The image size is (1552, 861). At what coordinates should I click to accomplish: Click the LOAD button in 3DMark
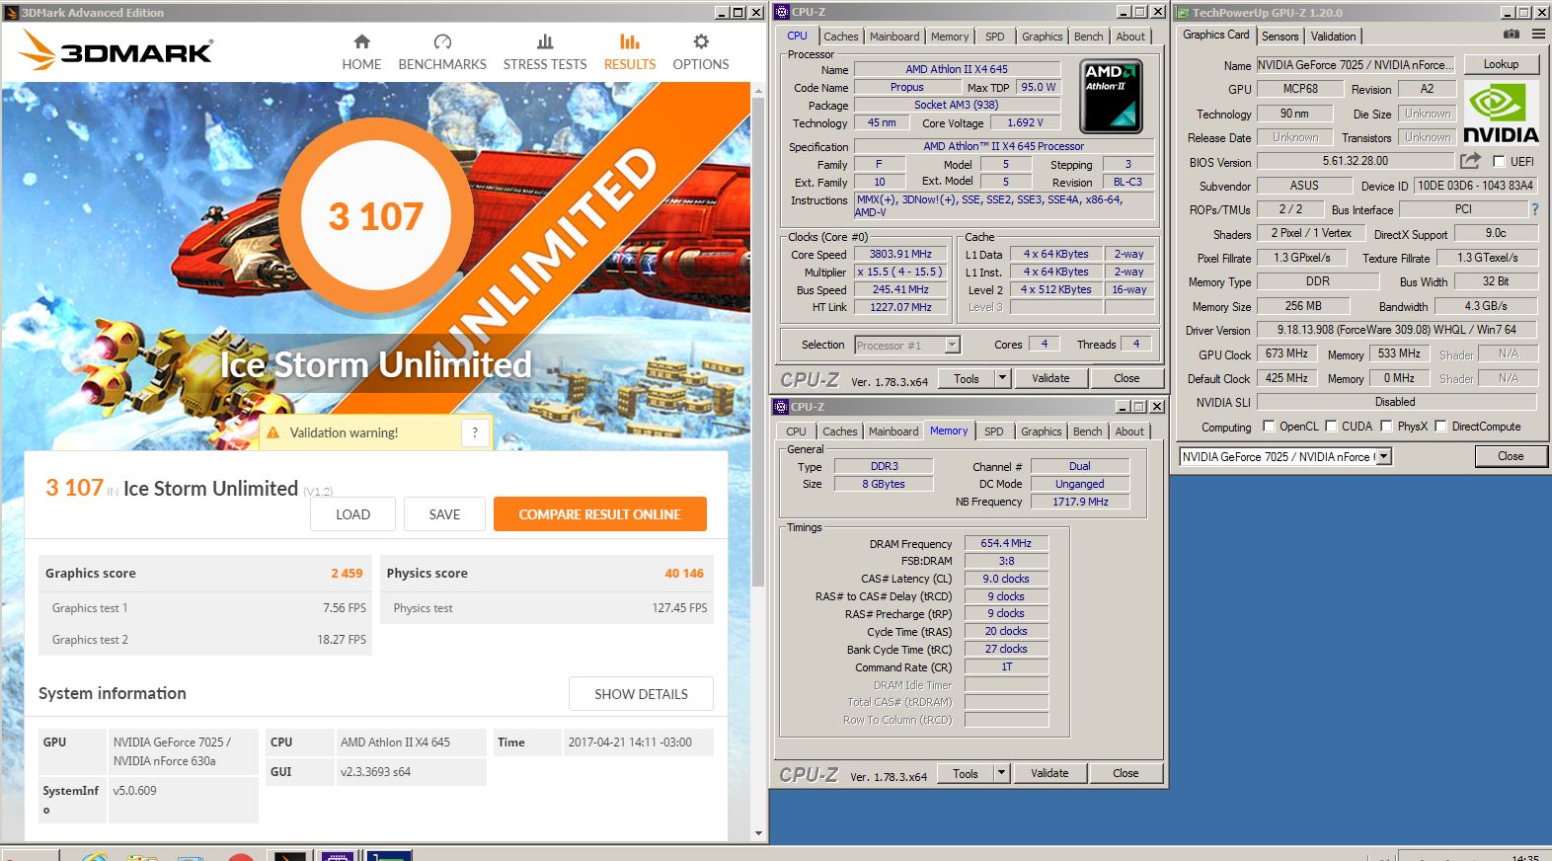[x=352, y=514]
